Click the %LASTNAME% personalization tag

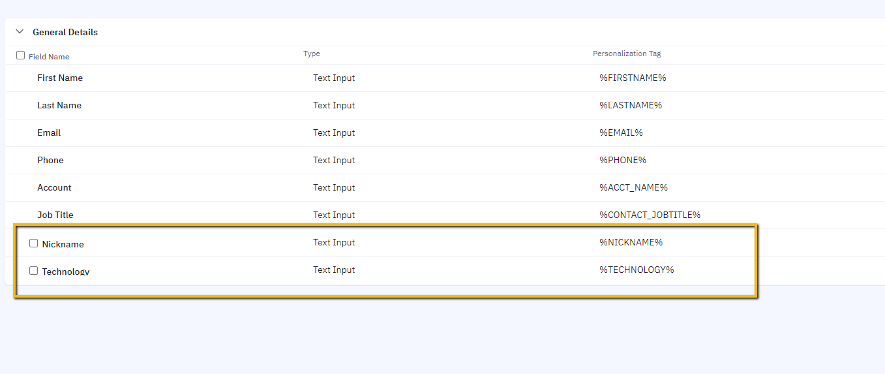pyautogui.click(x=631, y=105)
